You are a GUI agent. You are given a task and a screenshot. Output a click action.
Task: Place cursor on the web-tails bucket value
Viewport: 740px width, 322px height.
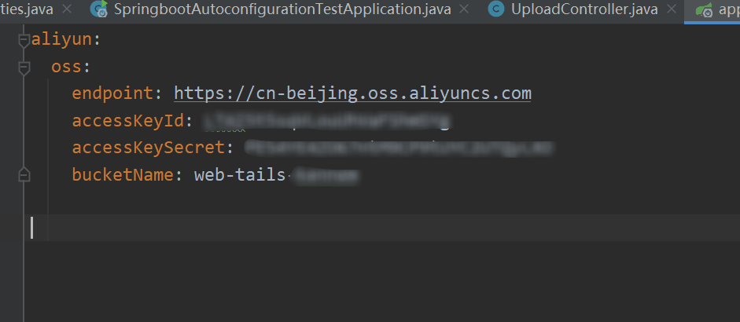(239, 175)
